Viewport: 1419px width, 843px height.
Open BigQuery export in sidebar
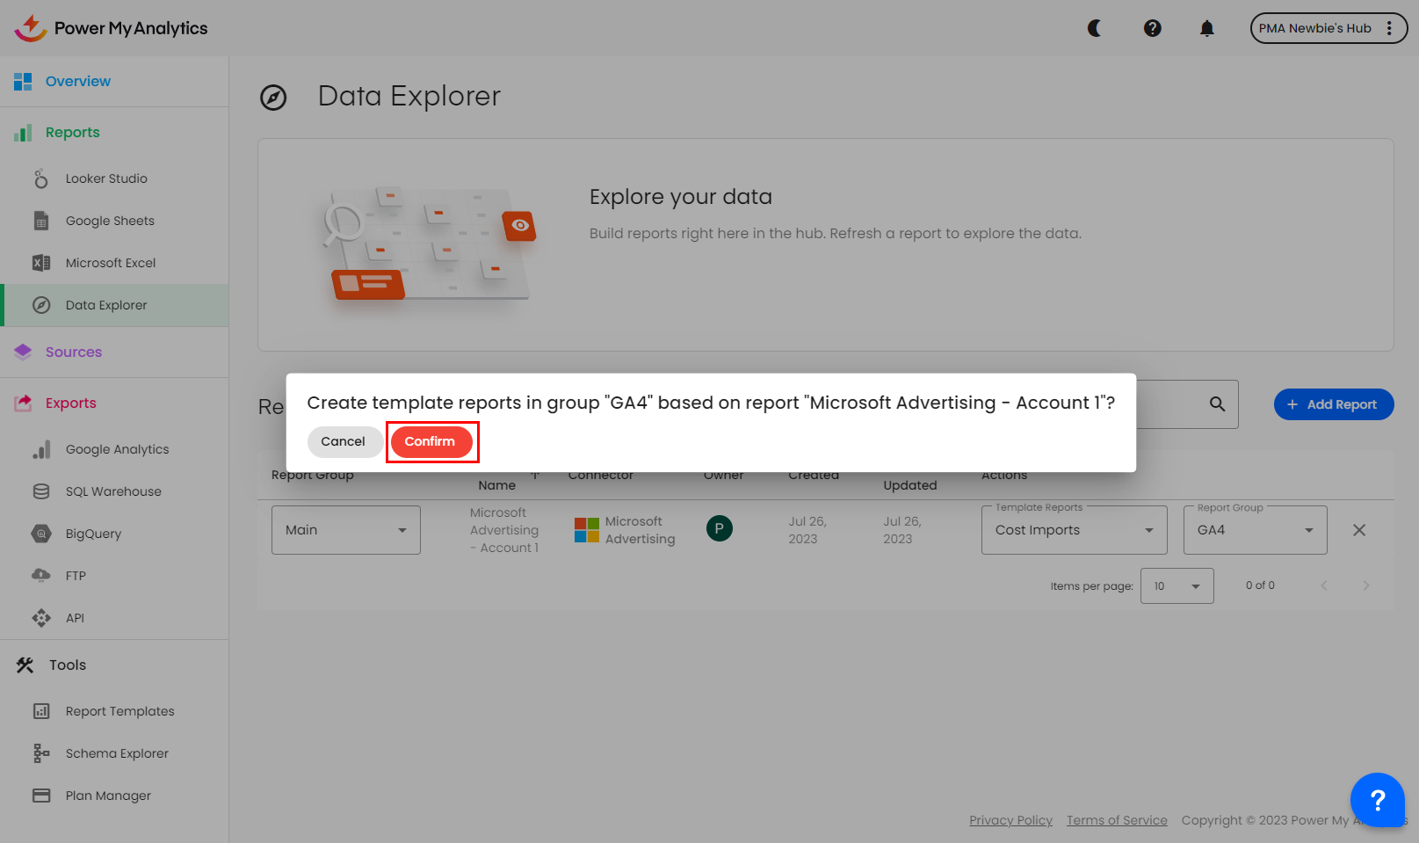tap(93, 534)
